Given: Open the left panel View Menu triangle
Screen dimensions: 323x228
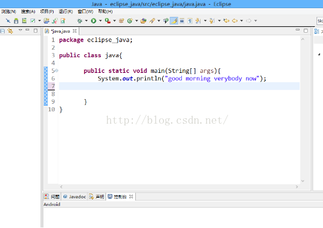Looking at the screenshot, I should pyautogui.click(x=20, y=30).
